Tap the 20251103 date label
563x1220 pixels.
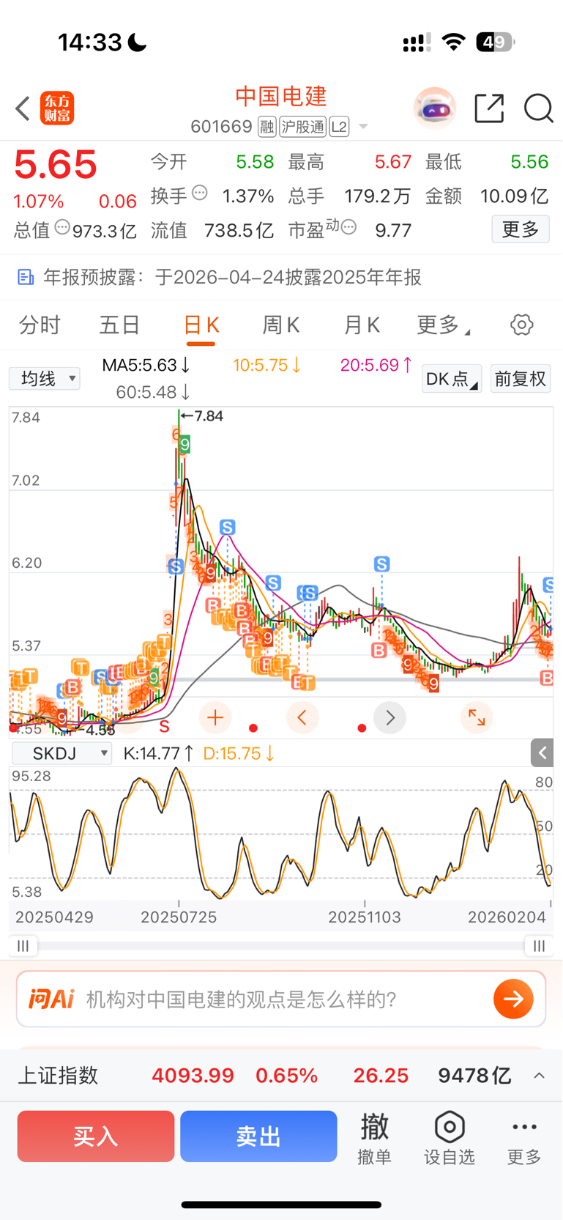point(365,917)
